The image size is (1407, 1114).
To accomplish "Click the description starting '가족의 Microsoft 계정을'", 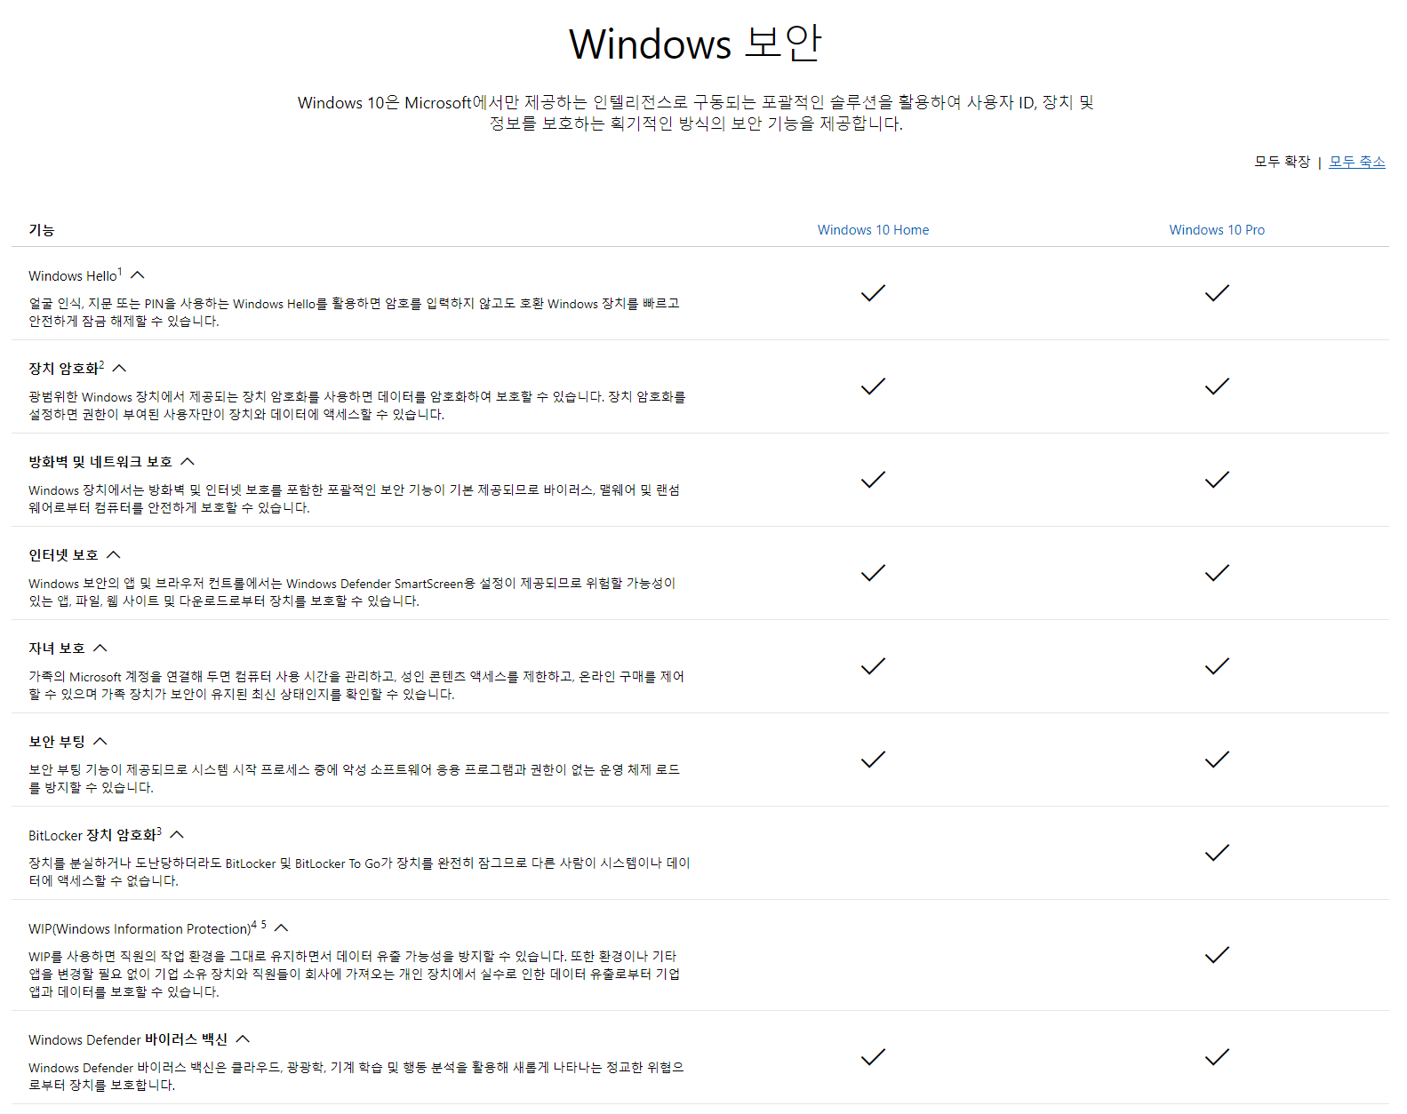I will (x=356, y=686).
